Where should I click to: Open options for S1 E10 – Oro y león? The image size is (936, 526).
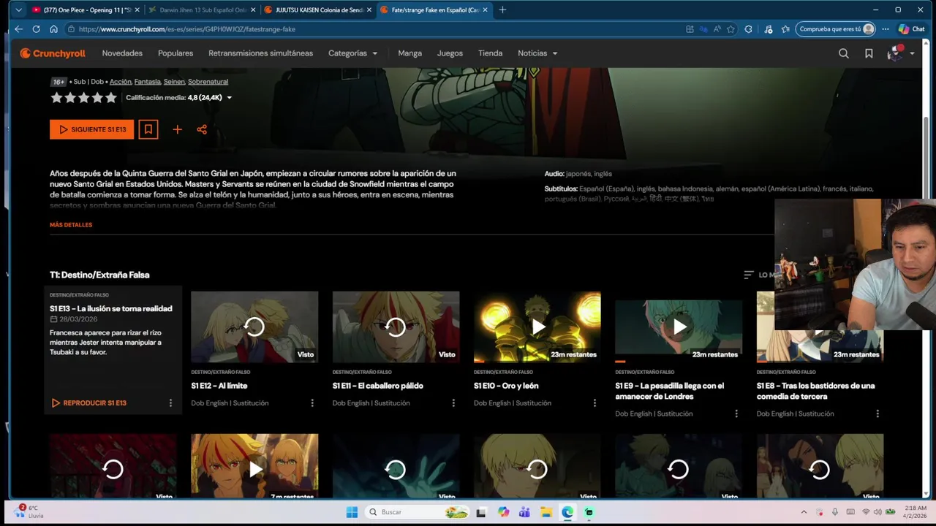tap(595, 403)
